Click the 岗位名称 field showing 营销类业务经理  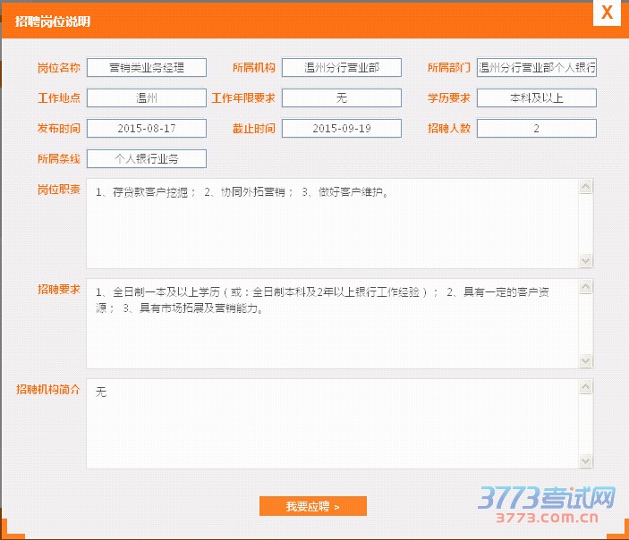pyautogui.click(x=147, y=68)
